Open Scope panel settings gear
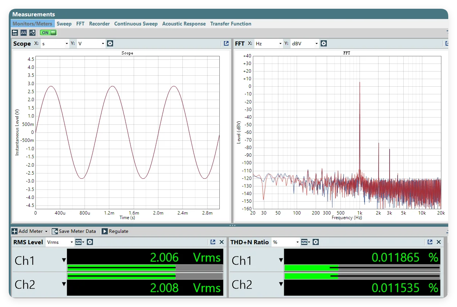The width and height of the screenshot is (457, 307). (x=110, y=43)
